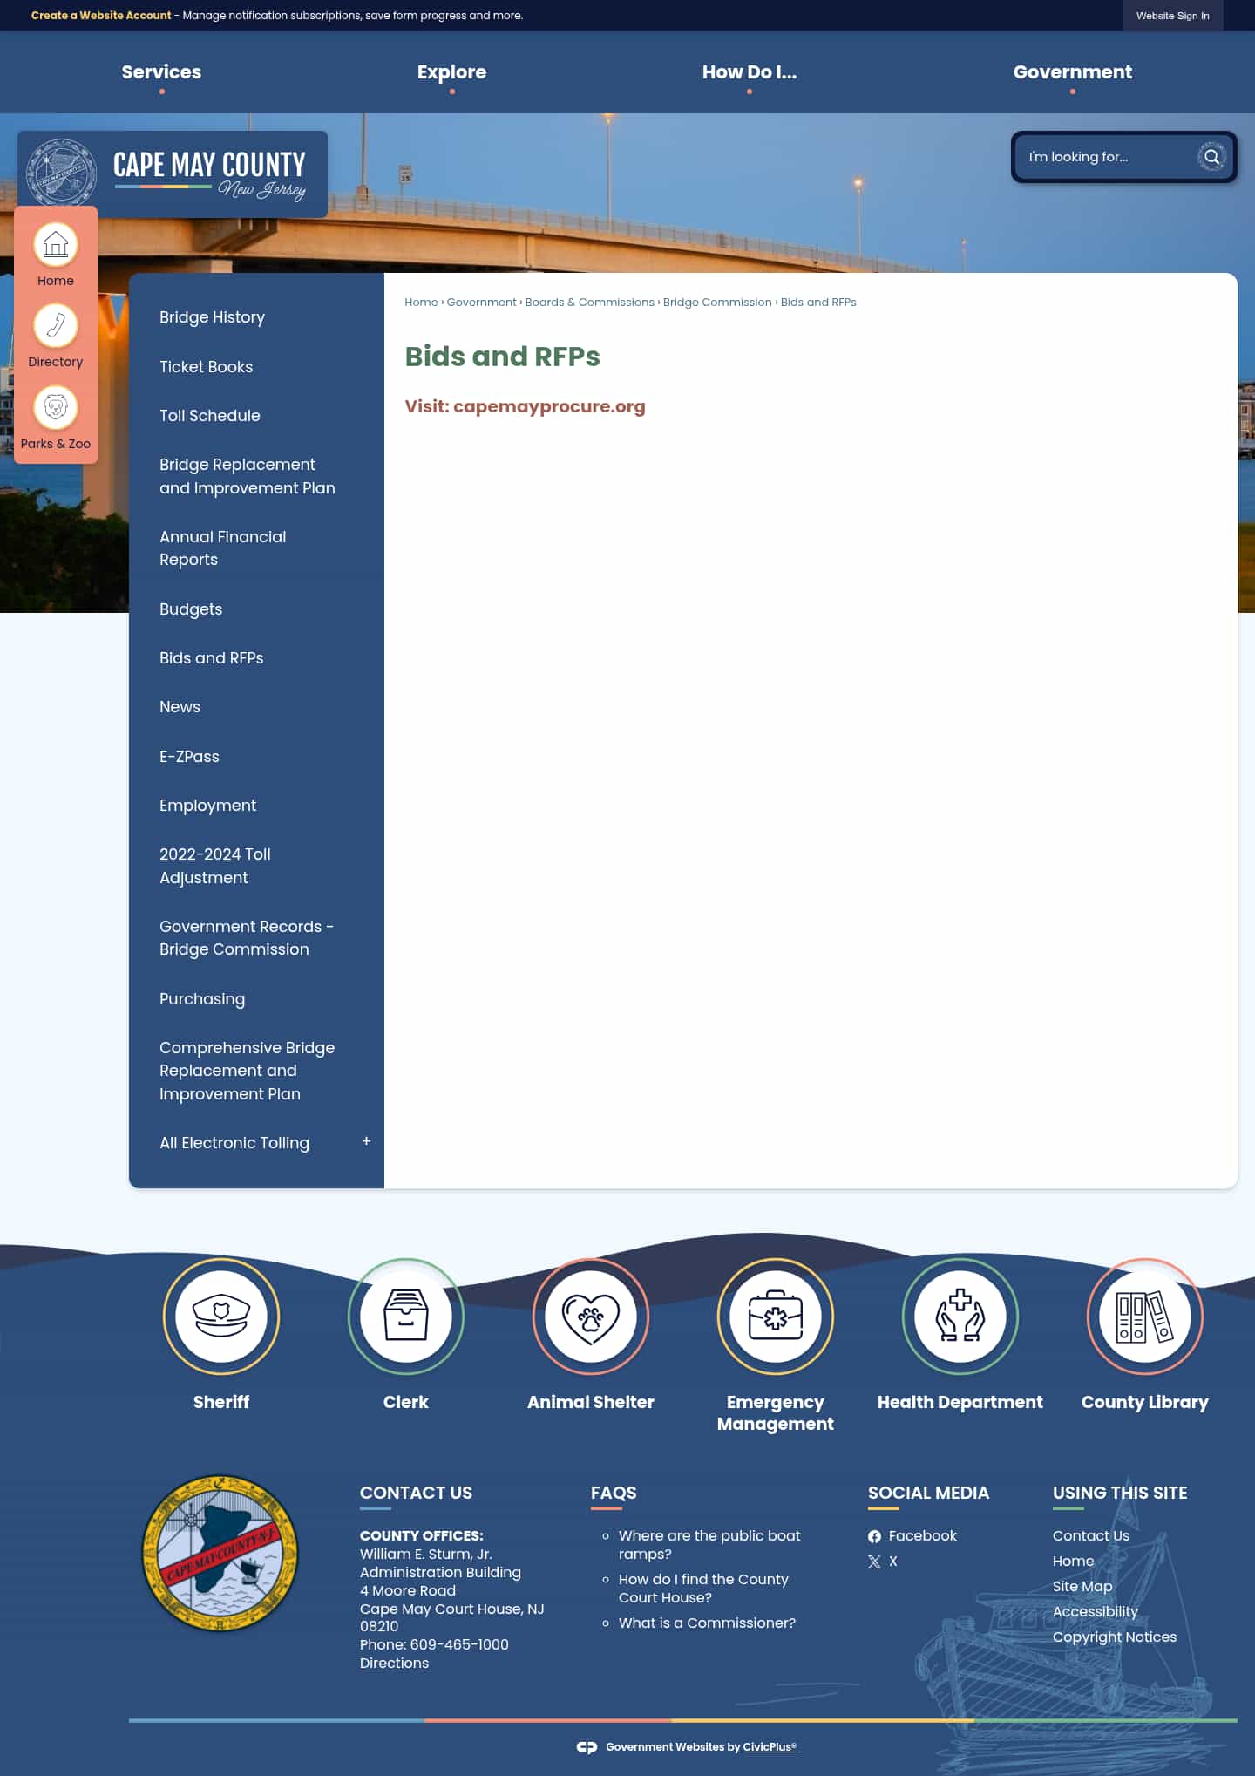The height and width of the screenshot is (1776, 1255).
Task: Open FAQ about finding County Court House
Action: [703, 1589]
